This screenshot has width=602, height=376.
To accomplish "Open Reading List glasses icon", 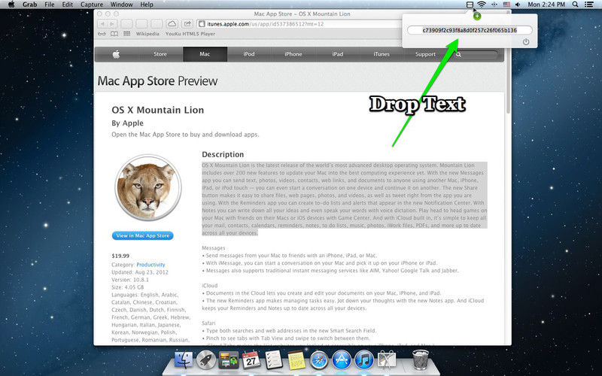I will (x=102, y=34).
